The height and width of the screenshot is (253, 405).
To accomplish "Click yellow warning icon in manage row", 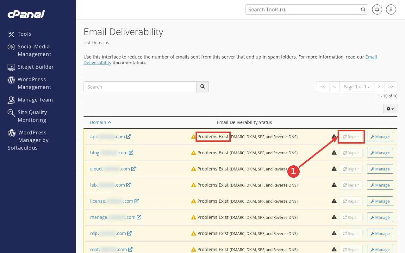I will tap(193, 217).
